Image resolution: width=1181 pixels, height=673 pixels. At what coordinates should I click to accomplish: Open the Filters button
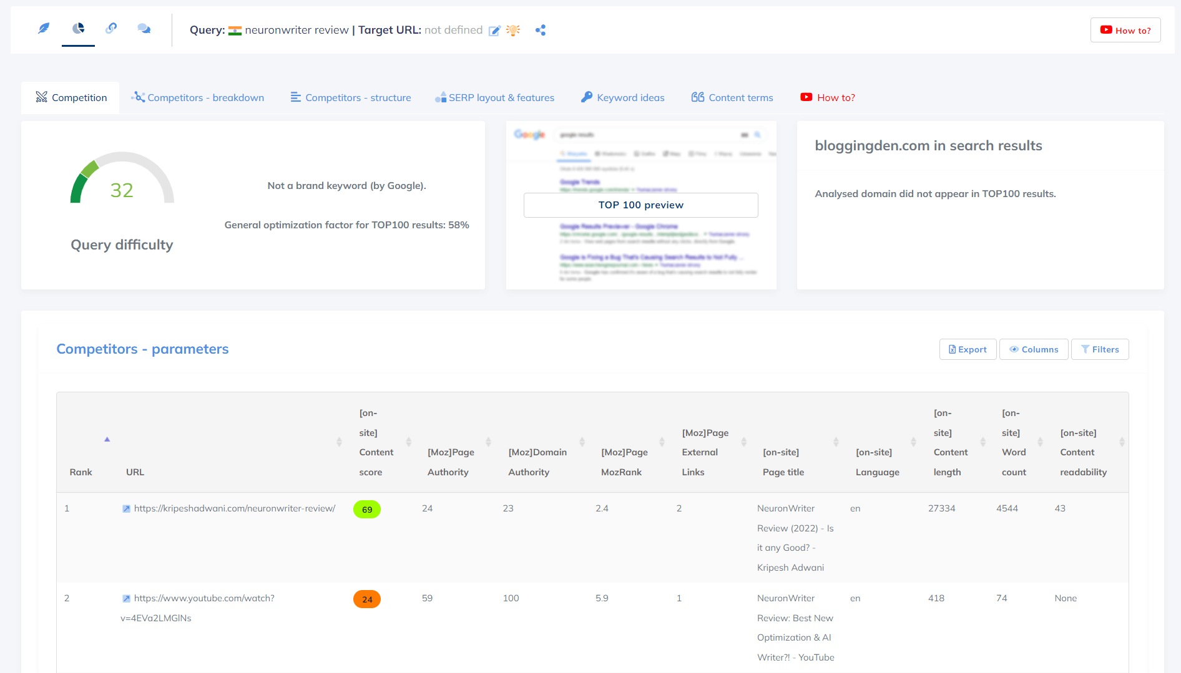1100,349
